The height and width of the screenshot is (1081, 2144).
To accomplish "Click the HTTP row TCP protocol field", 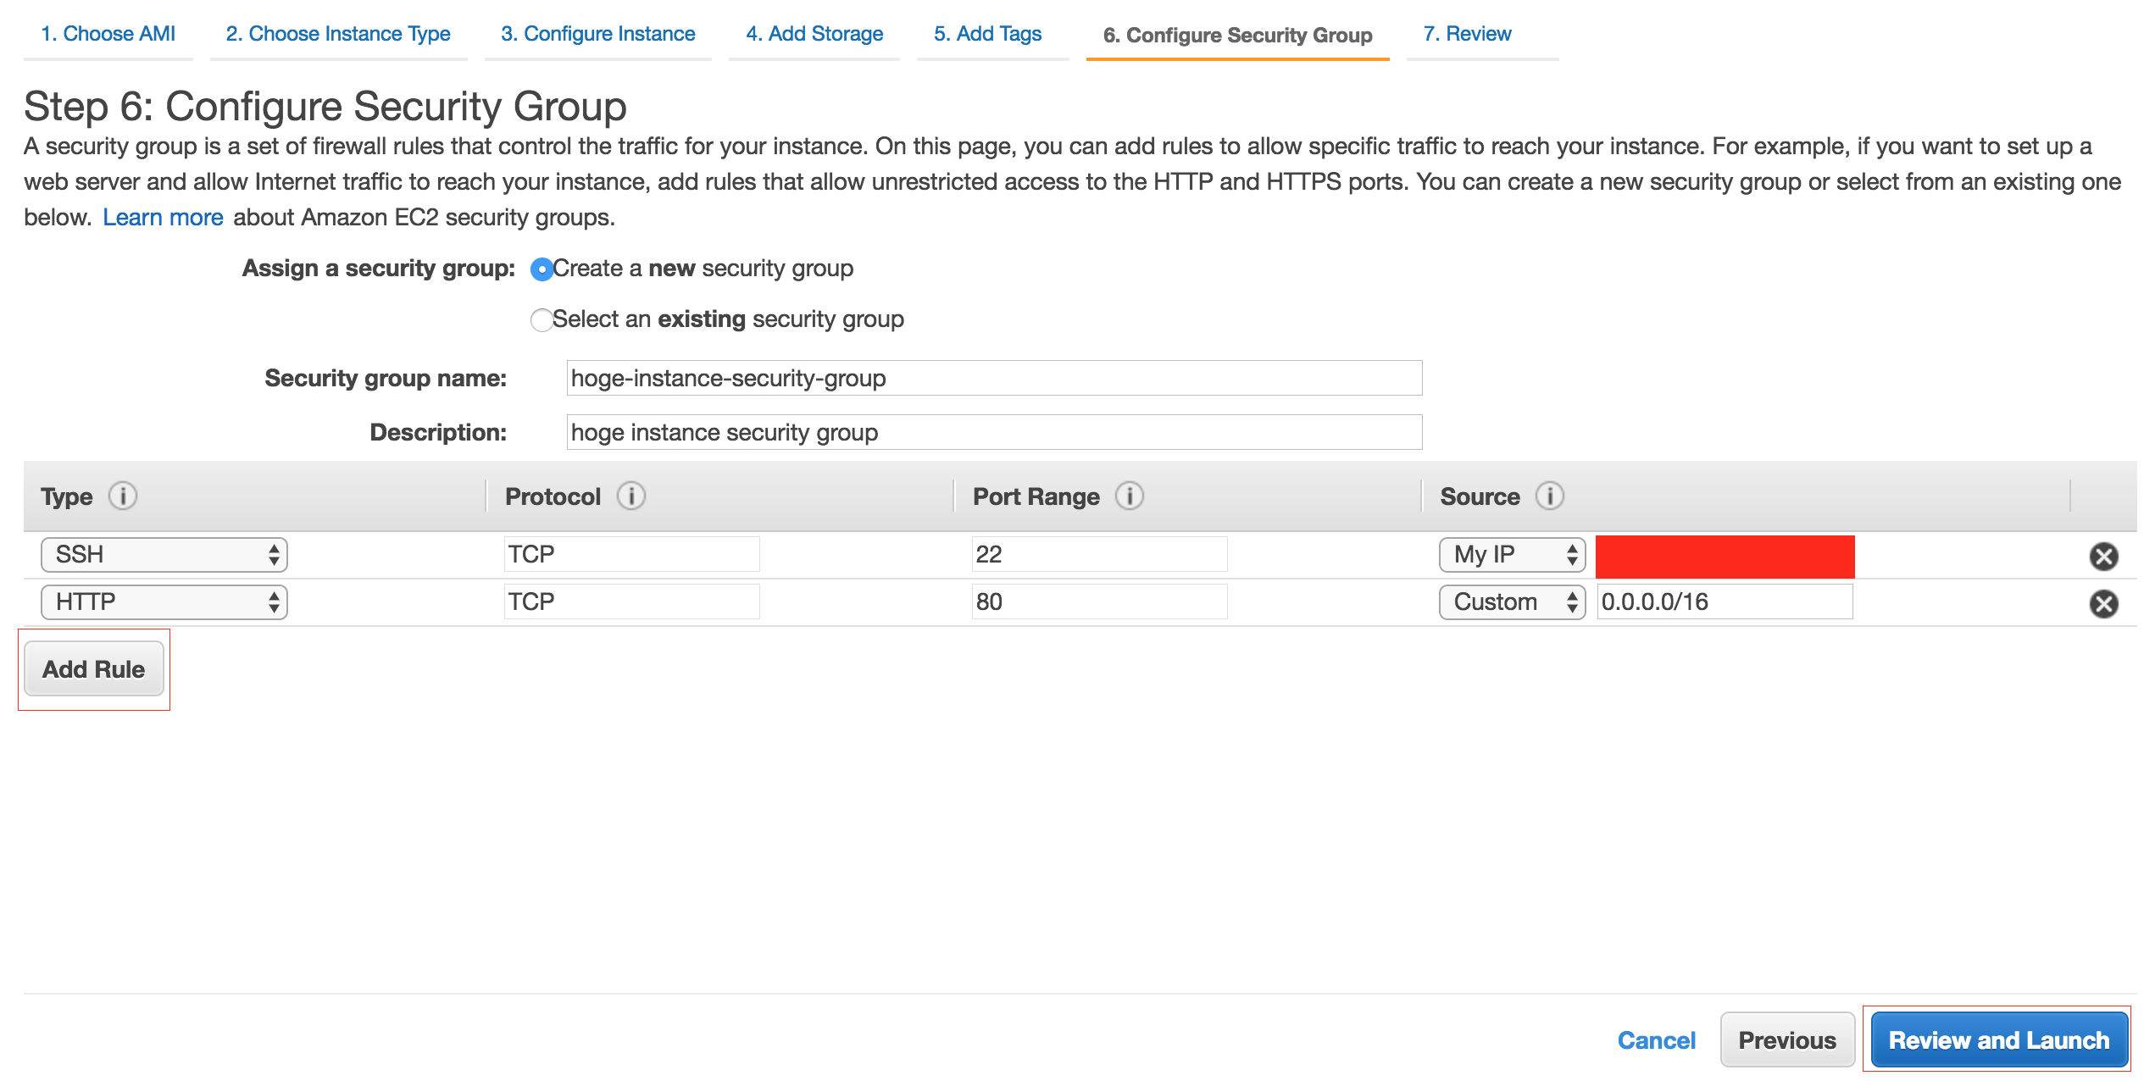I will coord(631,602).
